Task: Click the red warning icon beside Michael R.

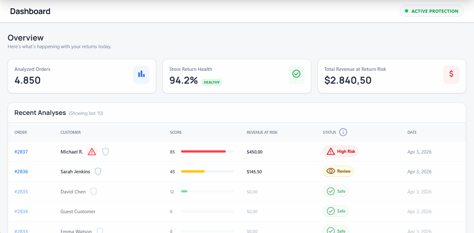Action: [92, 152]
